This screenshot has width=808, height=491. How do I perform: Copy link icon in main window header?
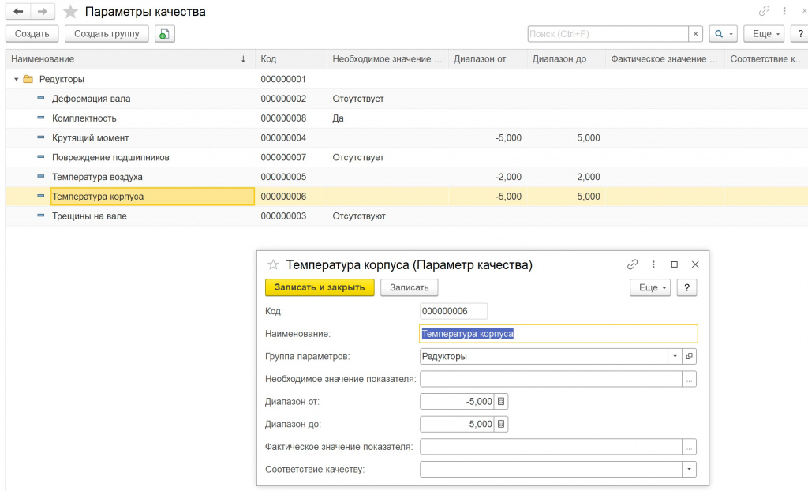764,11
